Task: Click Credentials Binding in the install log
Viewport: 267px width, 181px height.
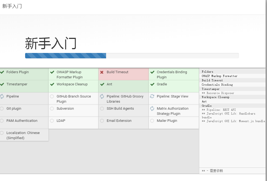Action: click(x=217, y=85)
